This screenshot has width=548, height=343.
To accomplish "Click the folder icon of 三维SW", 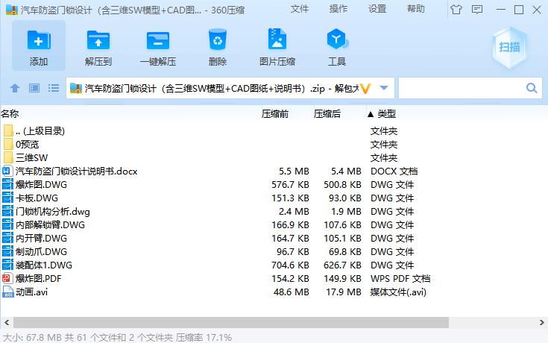I will coord(8,157).
